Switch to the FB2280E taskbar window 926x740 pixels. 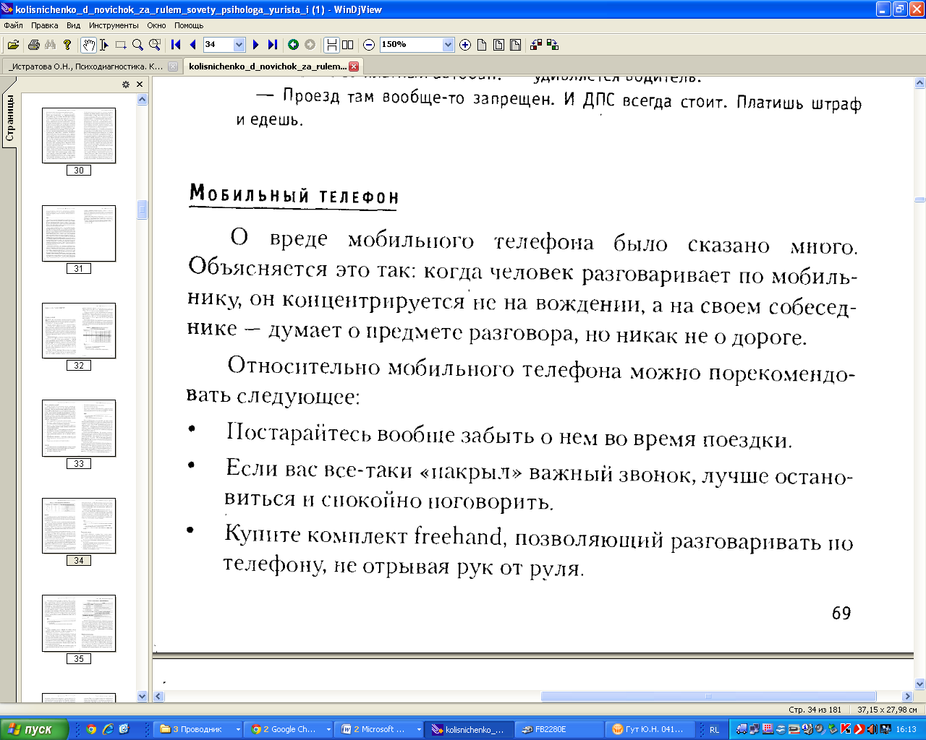pyautogui.click(x=559, y=729)
